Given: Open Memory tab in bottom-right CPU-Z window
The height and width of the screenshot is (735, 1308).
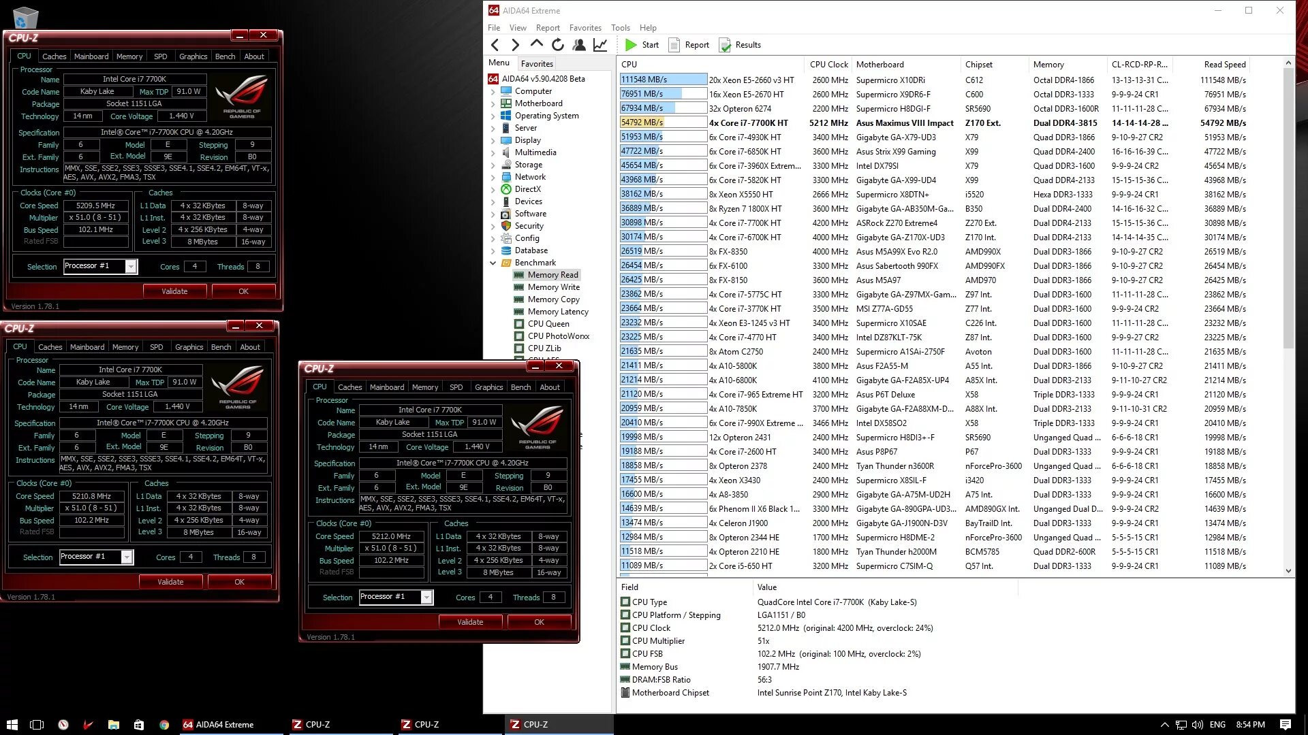Looking at the screenshot, I should click(425, 387).
